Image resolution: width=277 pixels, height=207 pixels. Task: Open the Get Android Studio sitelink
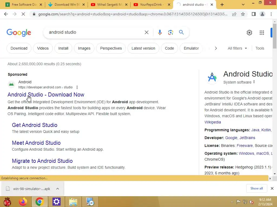coord(35,125)
